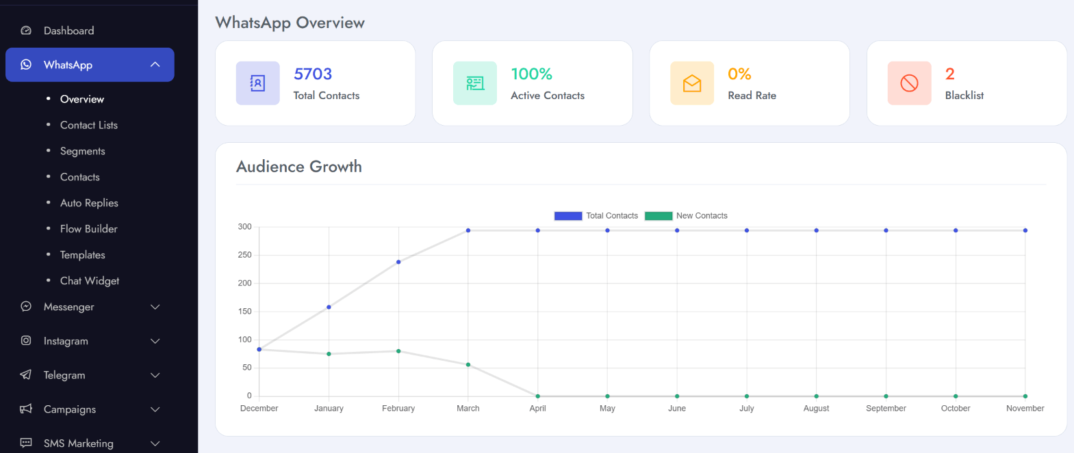This screenshot has width=1074, height=453.
Task: Open the Instagram menu label
Action: tap(66, 341)
